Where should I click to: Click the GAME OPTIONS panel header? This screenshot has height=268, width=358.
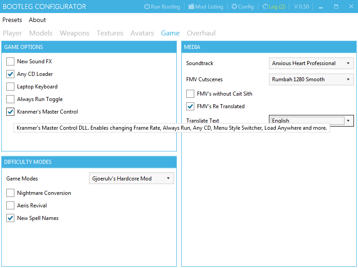pyautogui.click(x=89, y=47)
